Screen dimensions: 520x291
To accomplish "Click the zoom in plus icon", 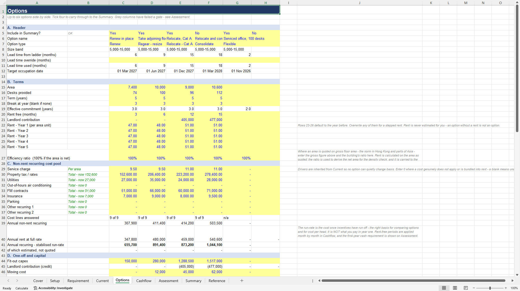I will coord(506,288).
